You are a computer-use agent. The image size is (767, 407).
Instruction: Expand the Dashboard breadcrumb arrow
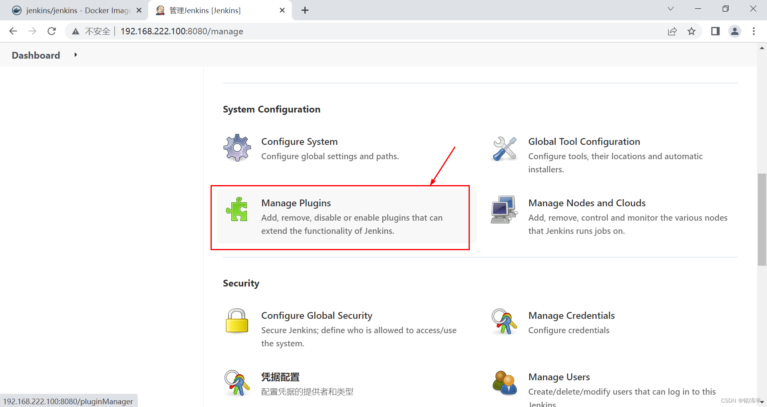click(76, 55)
